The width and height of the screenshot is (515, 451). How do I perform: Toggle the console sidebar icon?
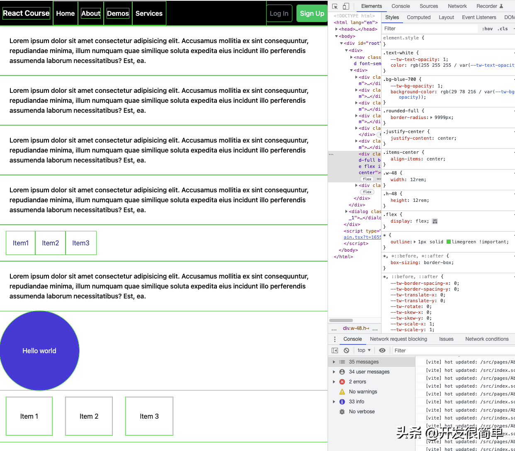(335, 350)
